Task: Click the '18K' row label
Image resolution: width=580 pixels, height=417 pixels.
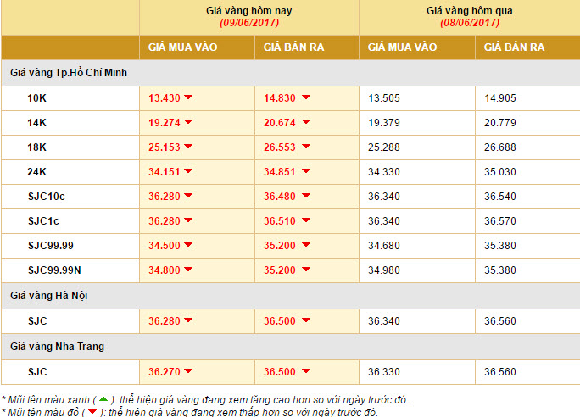Action: (36, 147)
